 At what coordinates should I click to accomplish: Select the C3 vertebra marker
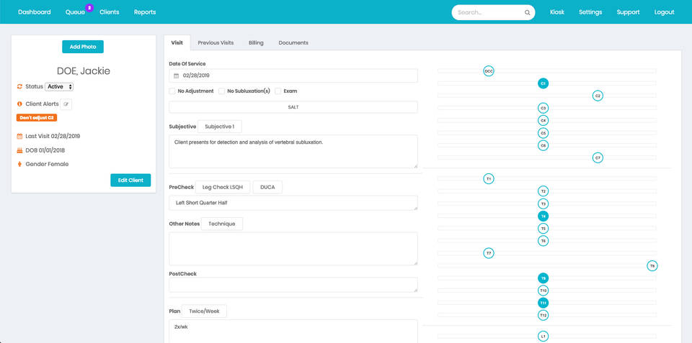tap(544, 108)
